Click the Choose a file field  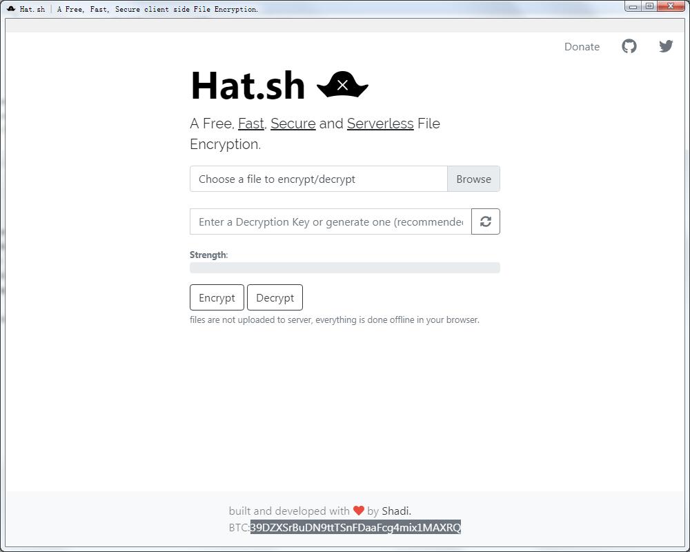pyautogui.click(x=319, y=179)
